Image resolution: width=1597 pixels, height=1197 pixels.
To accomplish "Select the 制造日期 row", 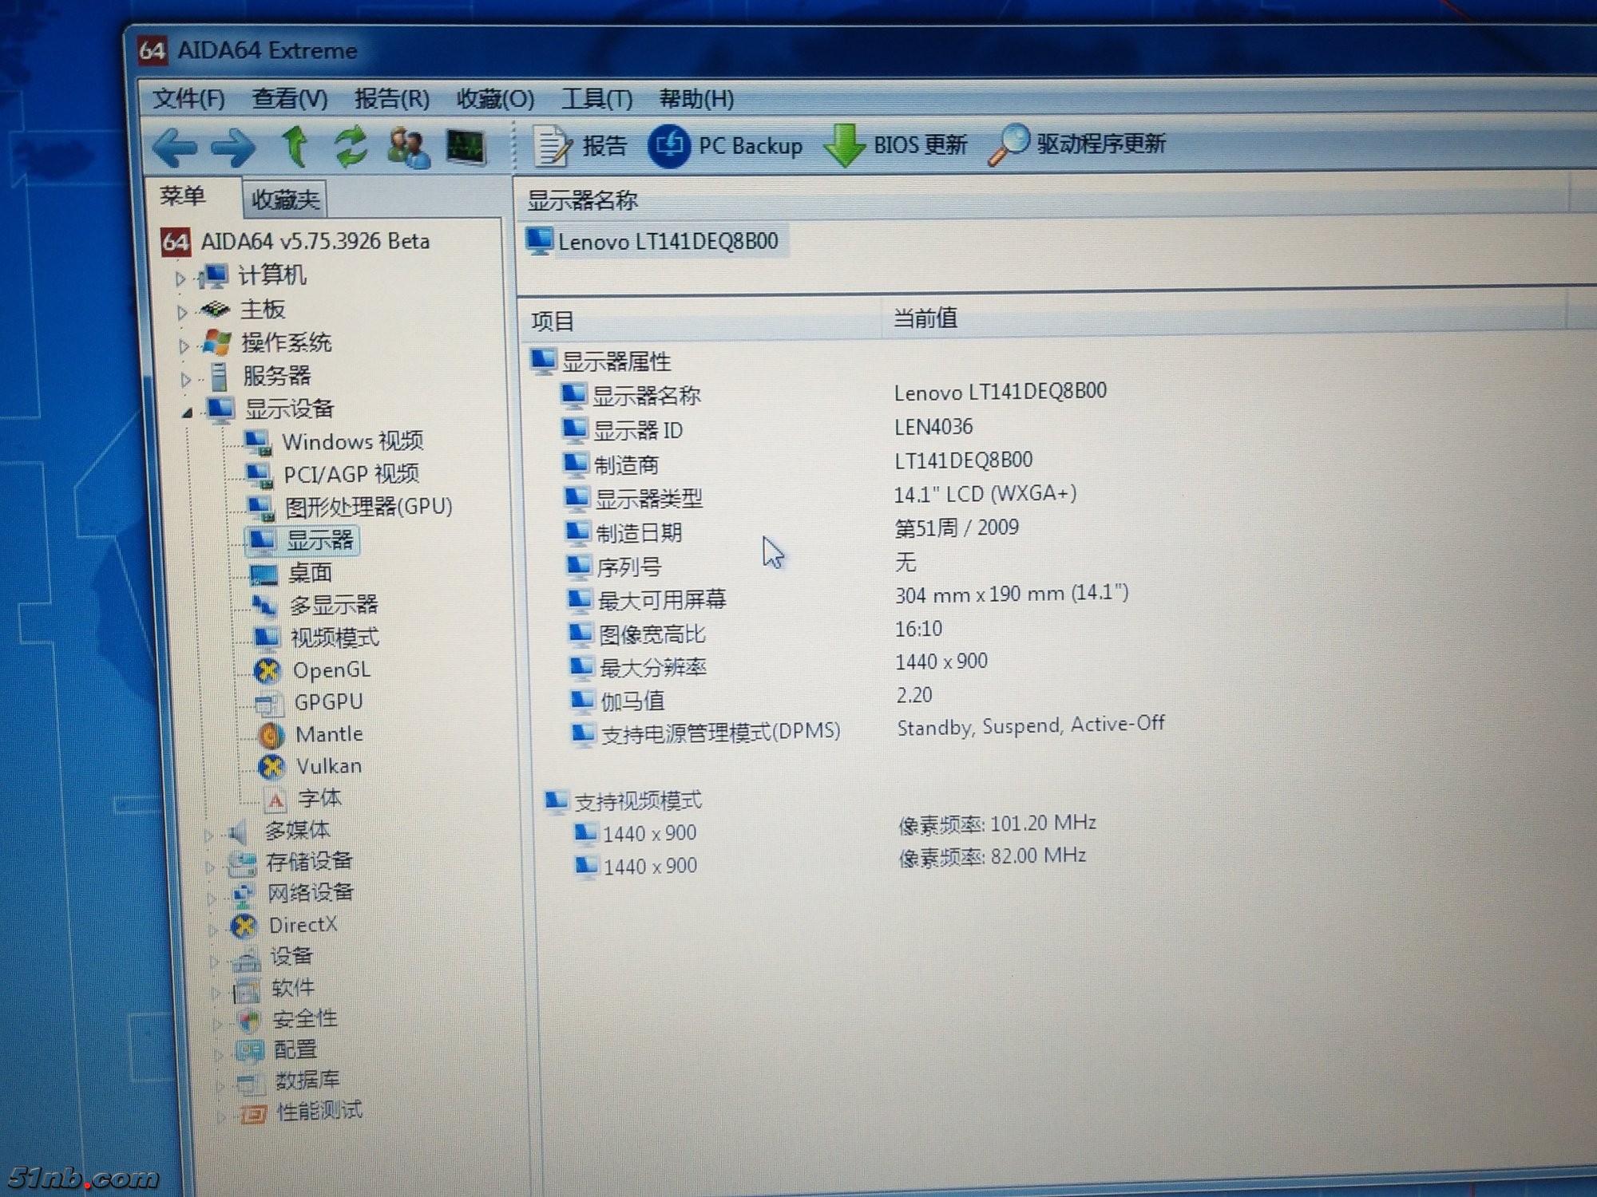I will click(624, 533).
